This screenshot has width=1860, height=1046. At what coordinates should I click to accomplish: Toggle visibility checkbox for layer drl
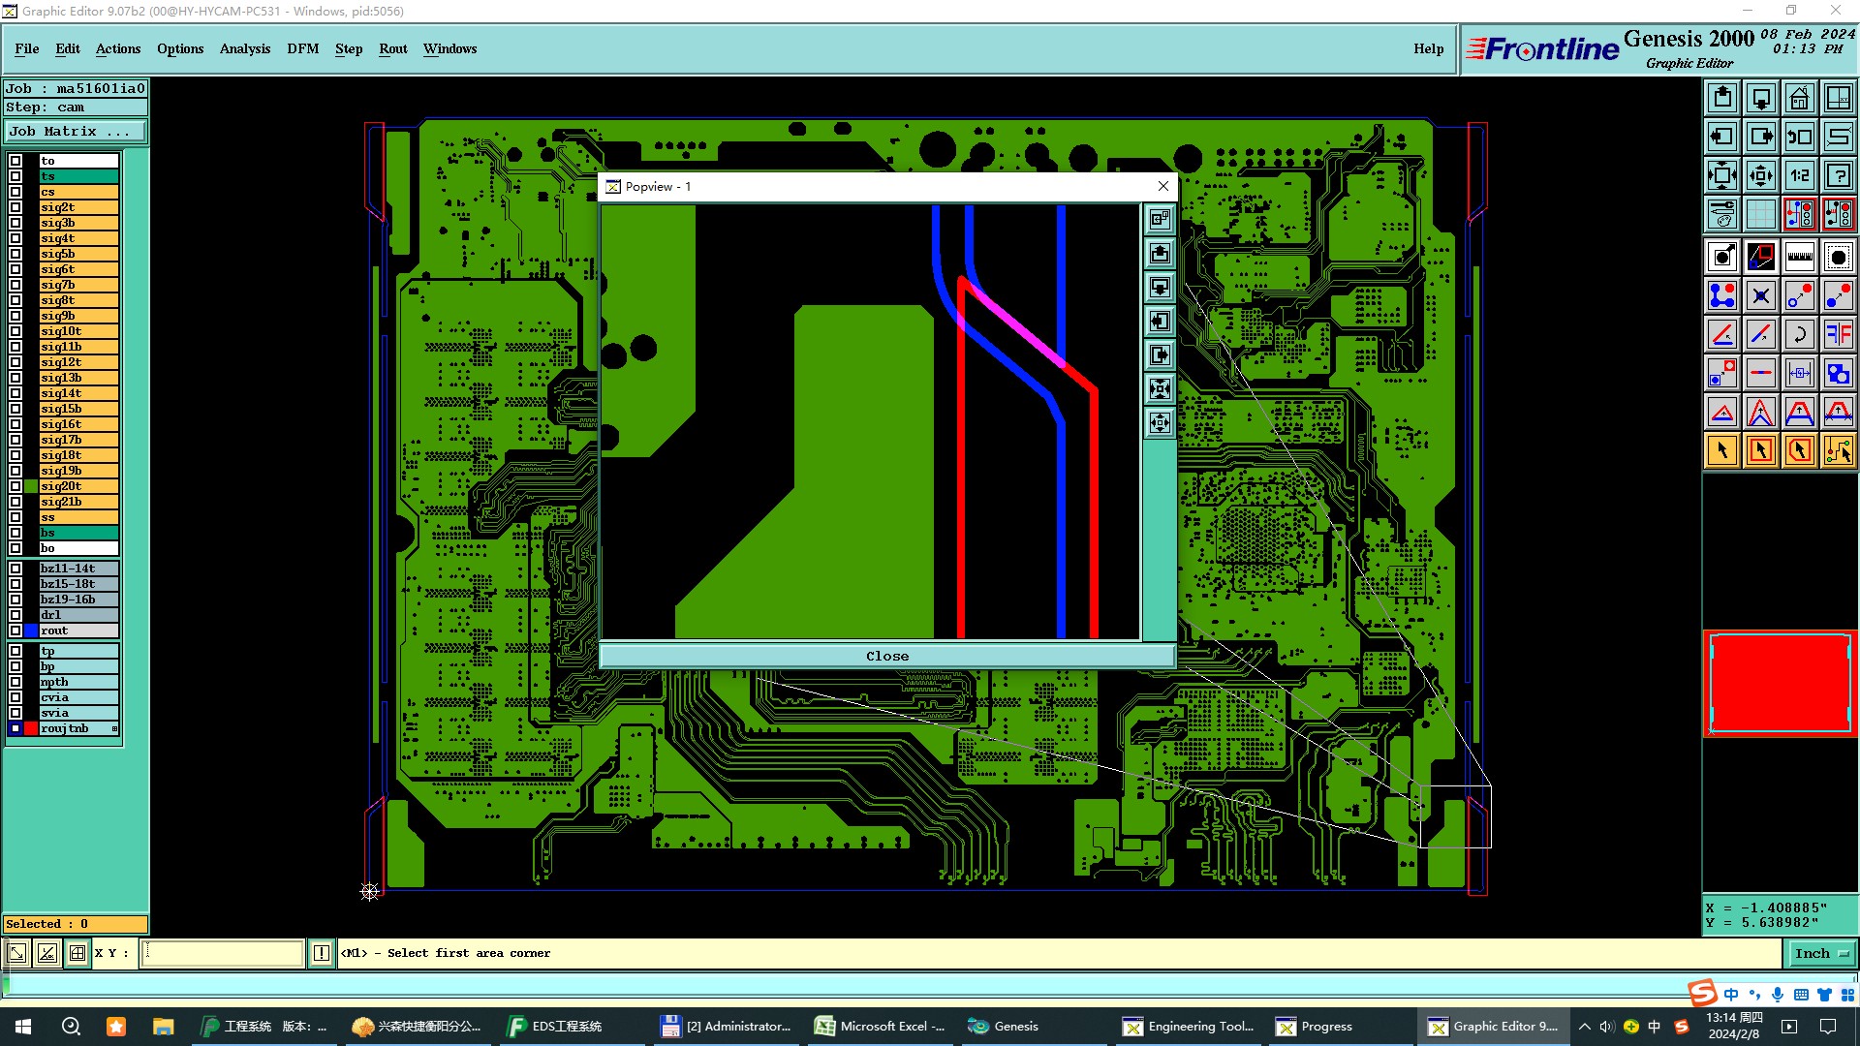[x=15, y=615]
